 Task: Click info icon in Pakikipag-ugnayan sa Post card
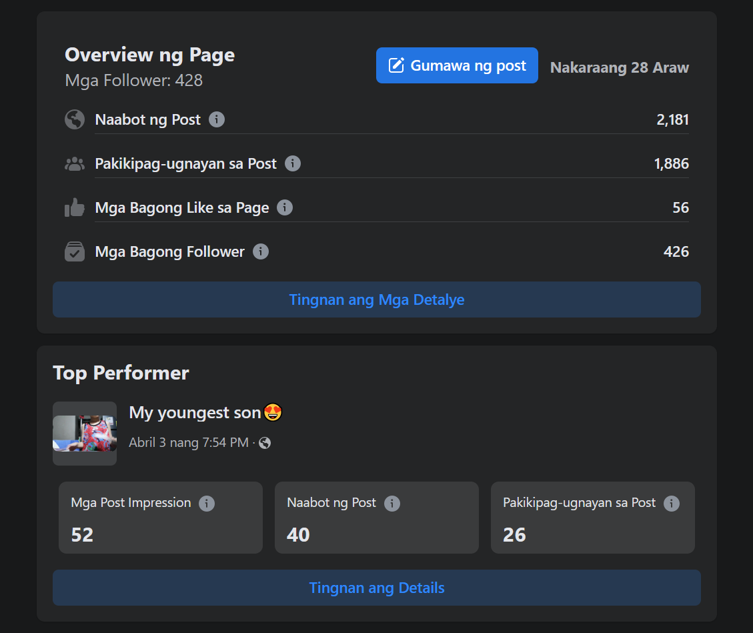pos(672,504)
